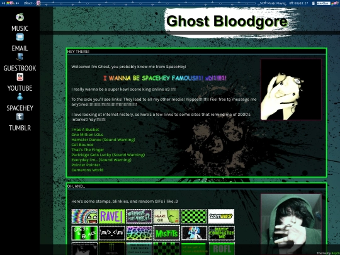Click the Email envelope icon
This screenshot has height=255, width=340.
(20, 37)
